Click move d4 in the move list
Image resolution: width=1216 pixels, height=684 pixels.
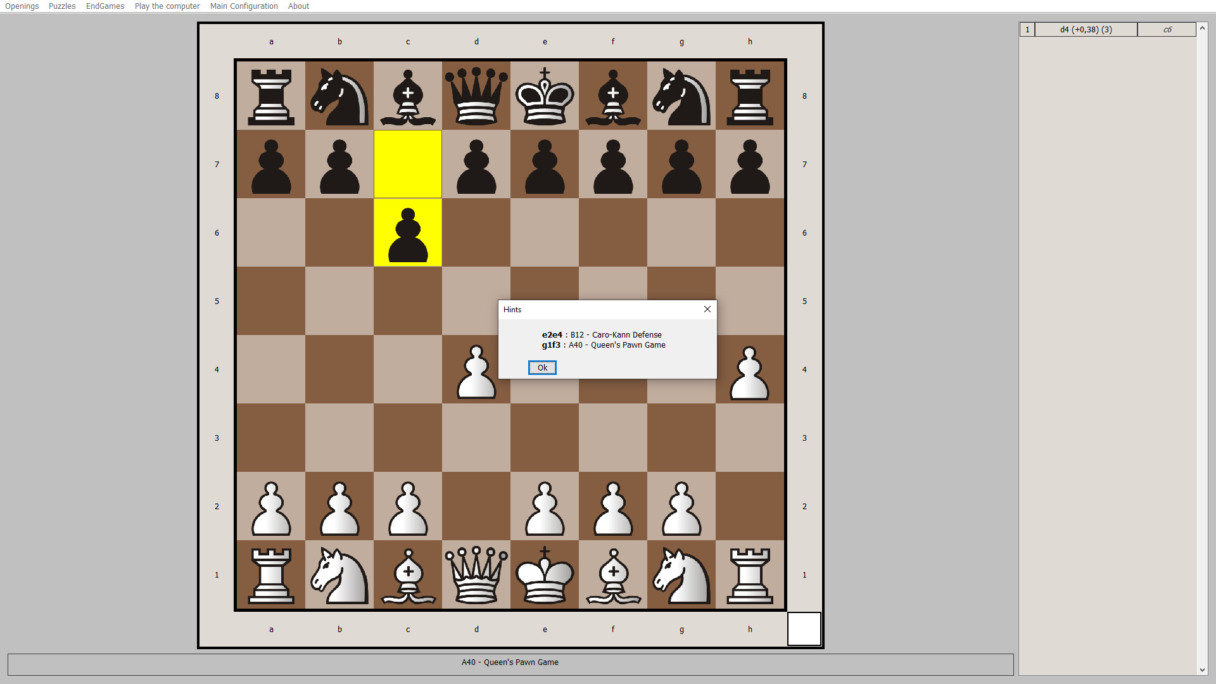tap(1086, 29)
